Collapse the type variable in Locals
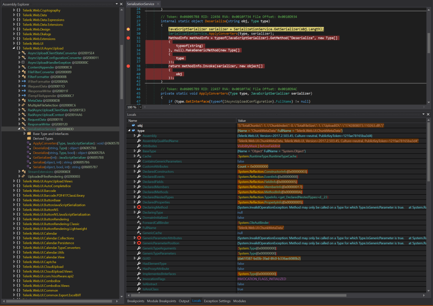The height and width of the screenshot is (306, 433). click(129, 131)
